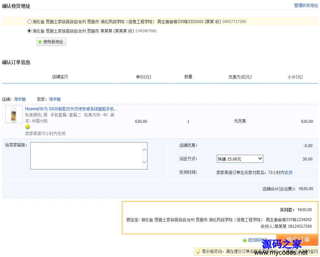The image size is (320, 257).
Task: Click the green plus icon on 使用新地址 button
Action: pos(40,42)
